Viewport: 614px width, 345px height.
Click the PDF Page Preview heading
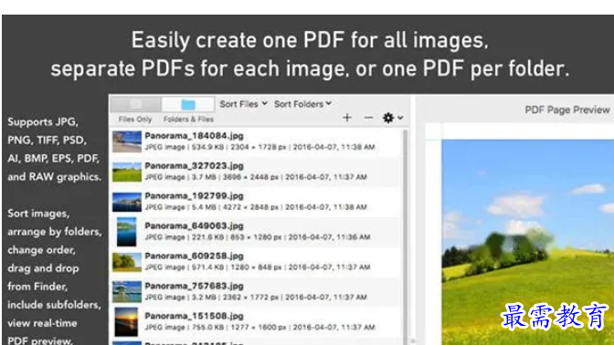click(x=567, y=110)
